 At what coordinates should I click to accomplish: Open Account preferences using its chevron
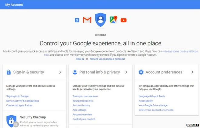(x=192, y=72)
